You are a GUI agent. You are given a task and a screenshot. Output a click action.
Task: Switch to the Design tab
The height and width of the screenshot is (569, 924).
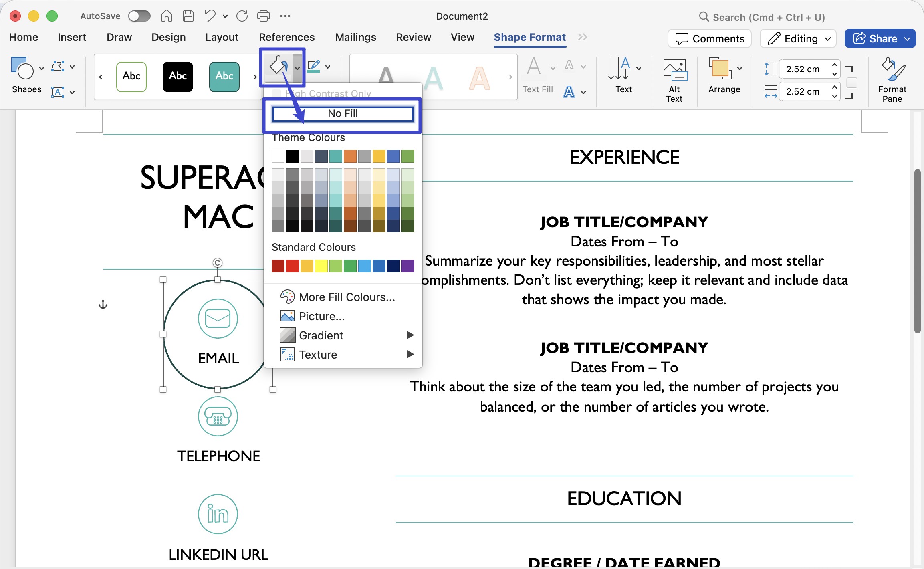(168, 37)
